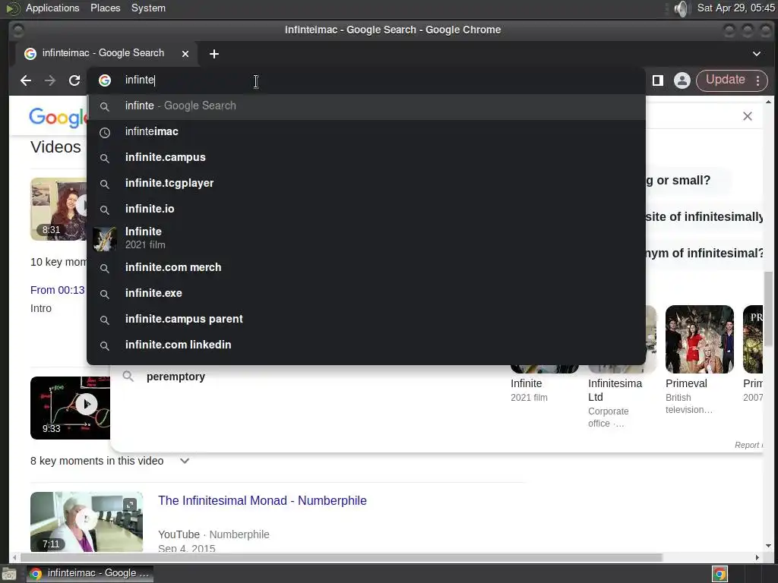
Task: Click the Google icon in address bar
Action: 105,80
